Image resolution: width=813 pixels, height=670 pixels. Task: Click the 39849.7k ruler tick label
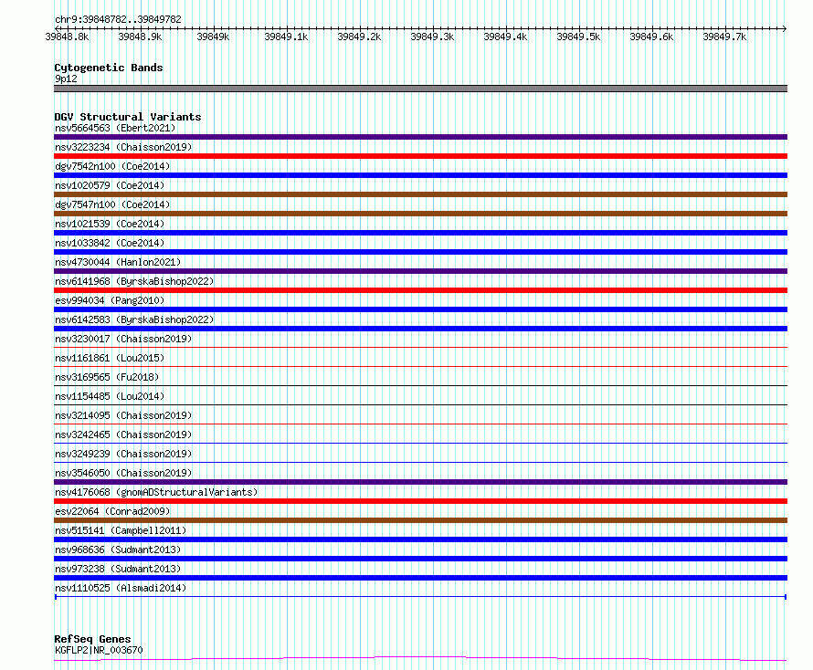point(724,37)
